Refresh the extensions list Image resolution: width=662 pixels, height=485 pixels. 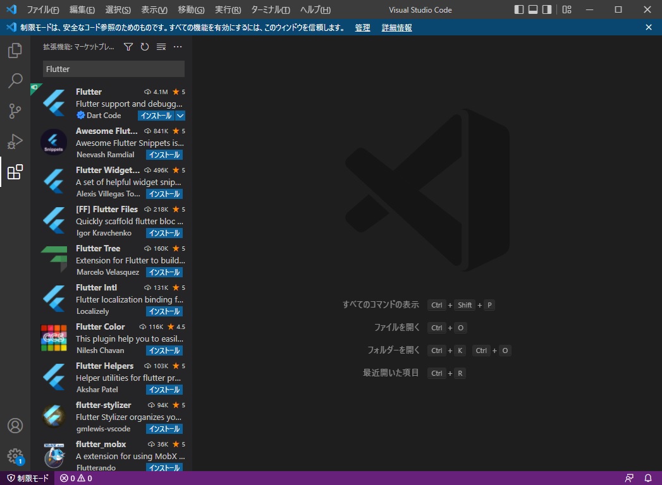(145, 47)
